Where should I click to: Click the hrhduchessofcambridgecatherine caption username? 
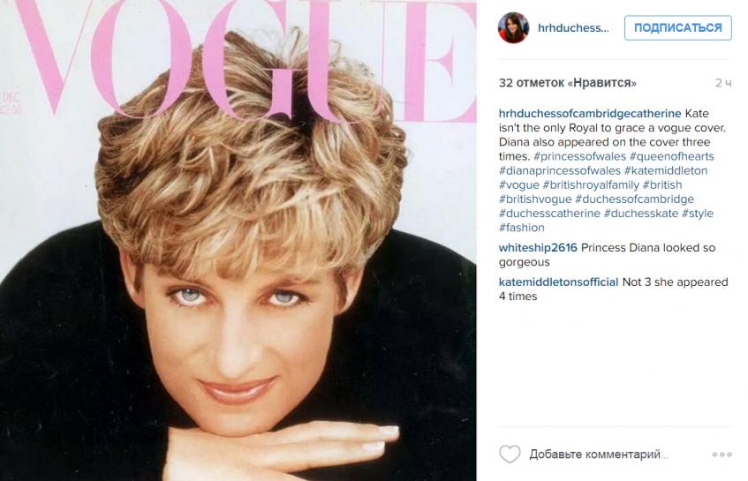(x=590, y=114)
